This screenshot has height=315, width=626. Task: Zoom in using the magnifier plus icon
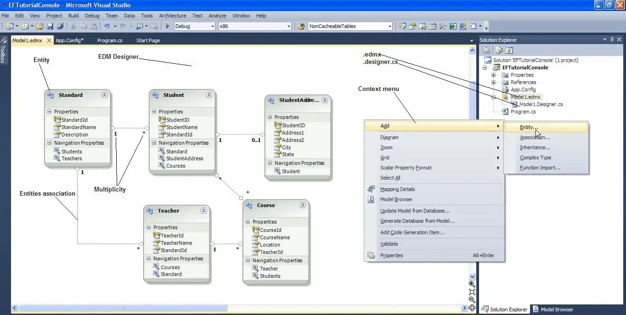(x=472, y=284)
